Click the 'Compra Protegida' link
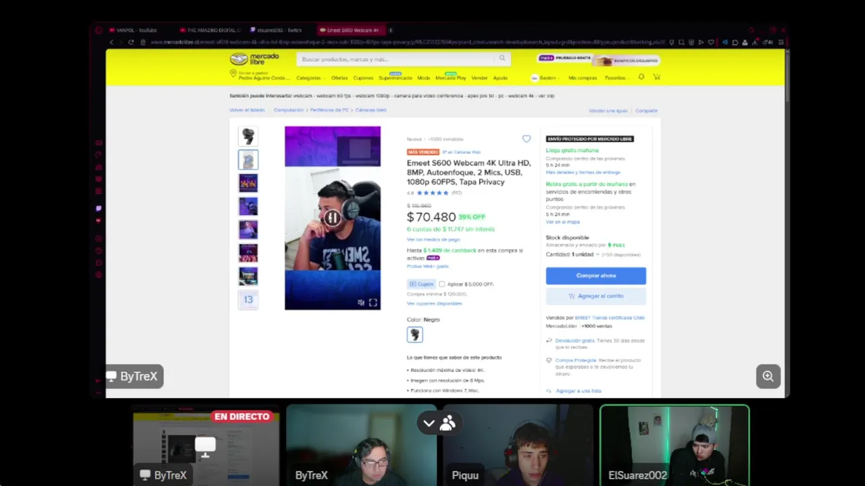 pyautogui.click(x=576, y=360)
